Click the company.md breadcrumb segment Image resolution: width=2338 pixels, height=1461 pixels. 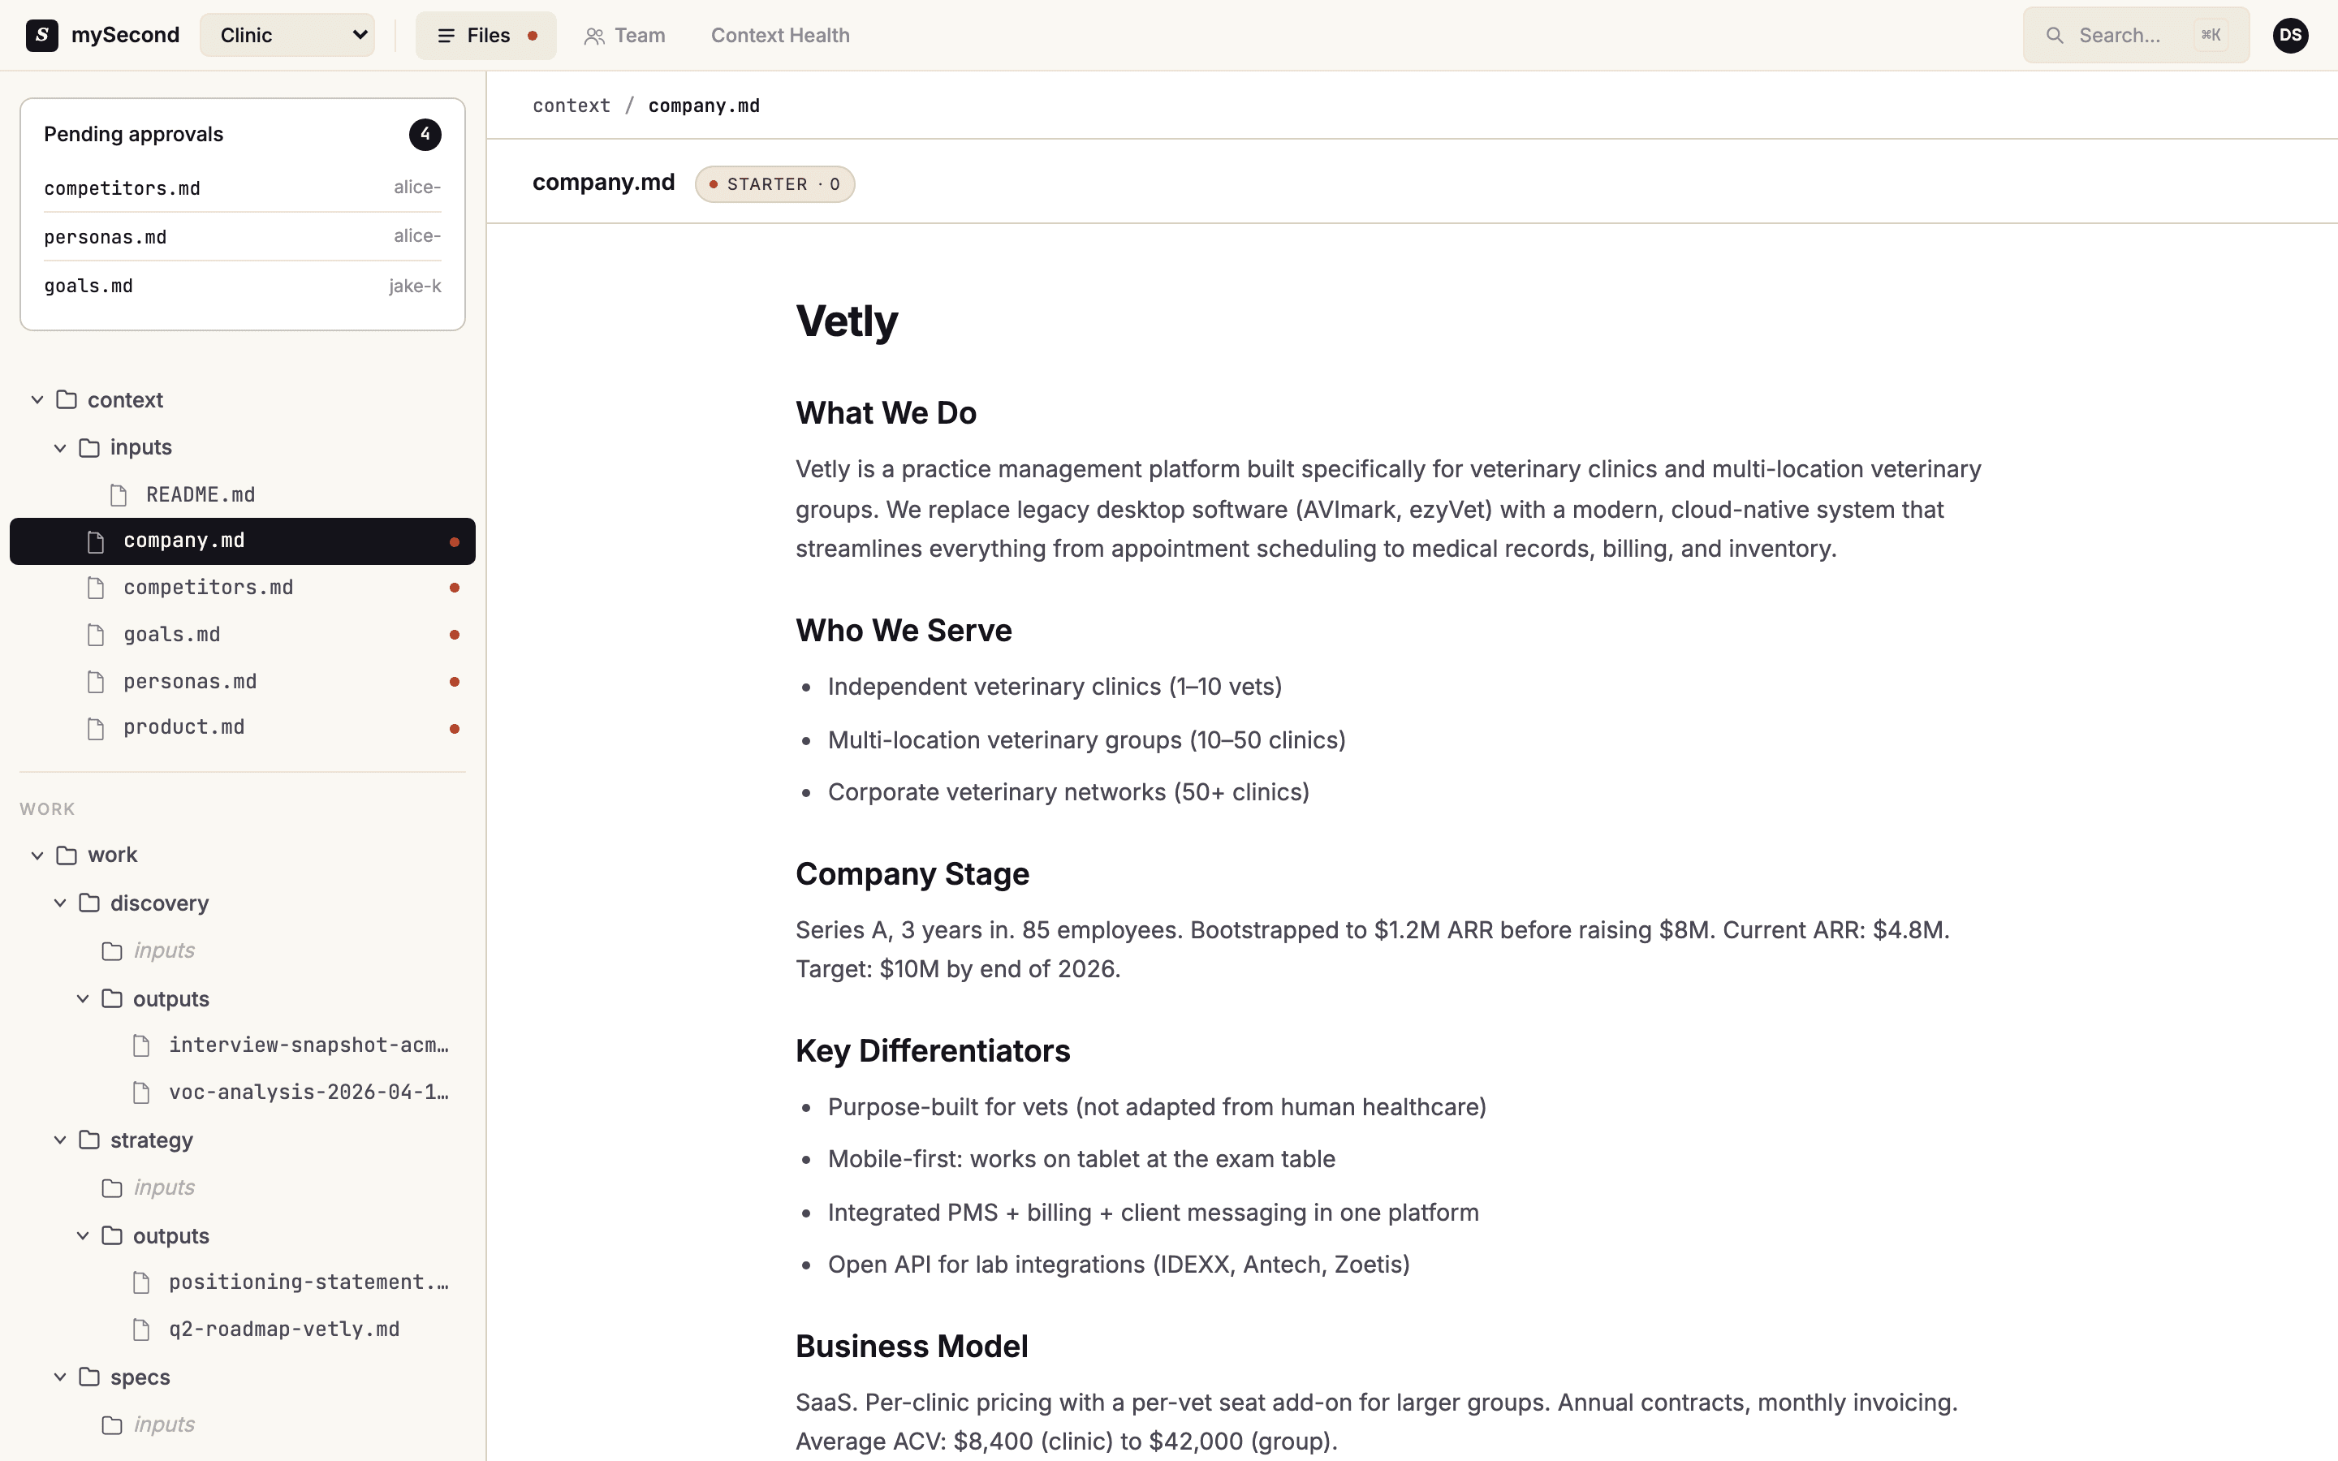click(x=703, y=106)
